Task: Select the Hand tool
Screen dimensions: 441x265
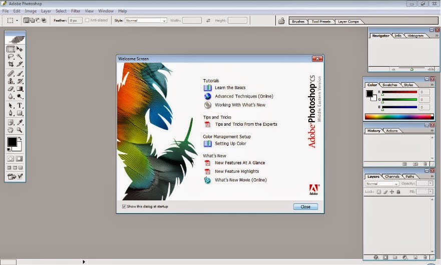Action: click(x=11, y=130)
